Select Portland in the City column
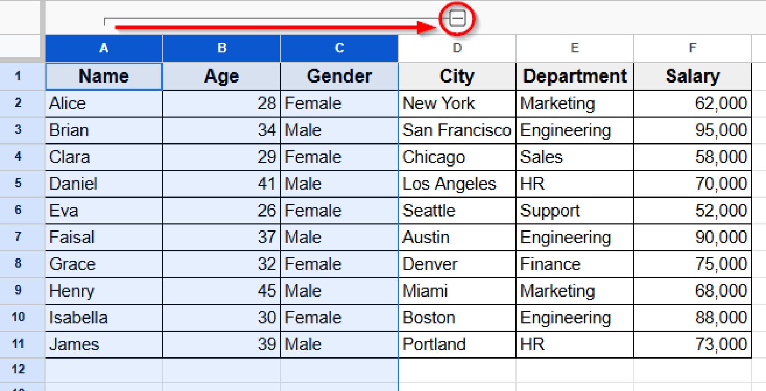 [457, 344]
